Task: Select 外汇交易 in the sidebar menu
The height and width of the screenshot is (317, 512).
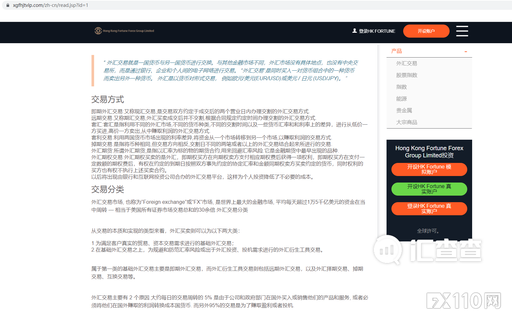Action: [406, 63]
